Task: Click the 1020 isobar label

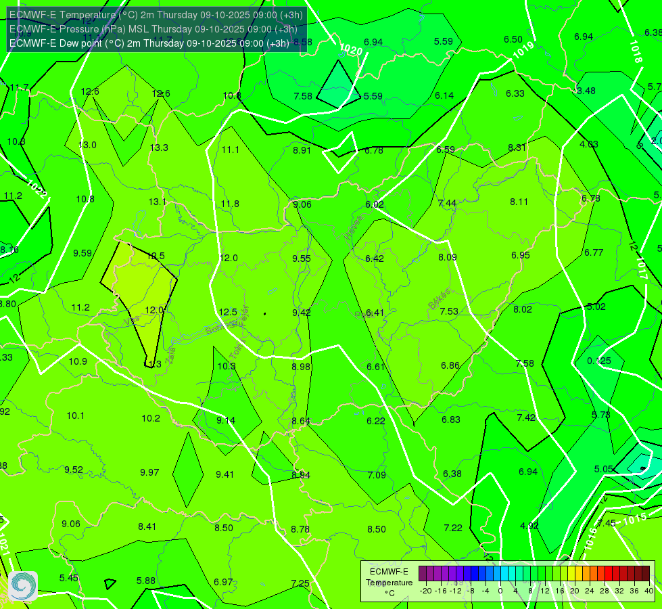Action: [351, 50]
